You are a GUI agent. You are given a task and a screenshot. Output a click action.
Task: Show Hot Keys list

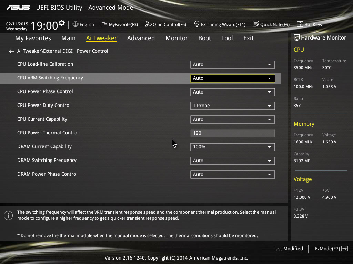coord(313,24)
